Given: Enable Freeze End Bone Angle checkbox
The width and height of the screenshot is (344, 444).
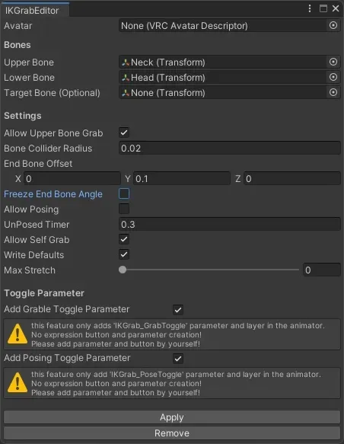Looking at the screenshot, I should pyautogui.click(x=124, y=193).
